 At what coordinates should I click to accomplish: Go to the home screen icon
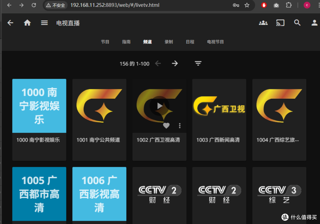coord(27,23)
